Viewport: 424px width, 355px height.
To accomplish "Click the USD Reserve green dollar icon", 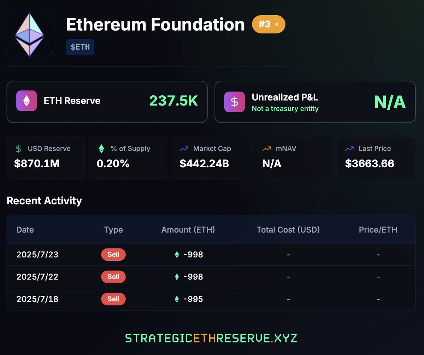I will (19, 149).
